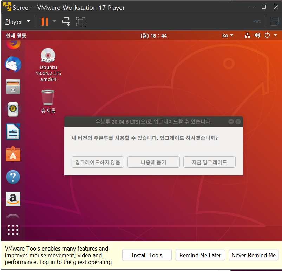Send Ctrl+Alt+Del to virtual machine
The image size is (282, 271).
pyautogui.click(x=66, y=21)
